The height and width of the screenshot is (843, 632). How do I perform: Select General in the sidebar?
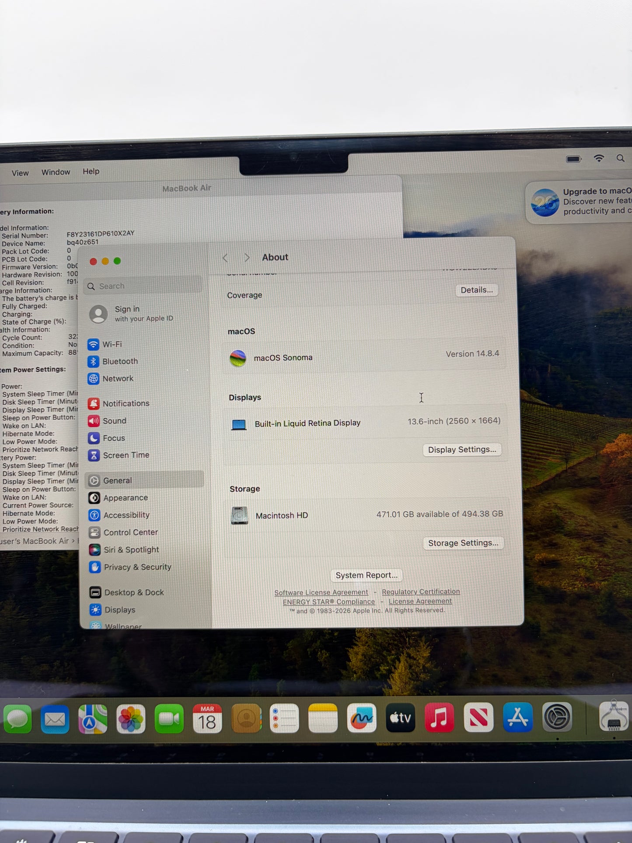[144, 480]
